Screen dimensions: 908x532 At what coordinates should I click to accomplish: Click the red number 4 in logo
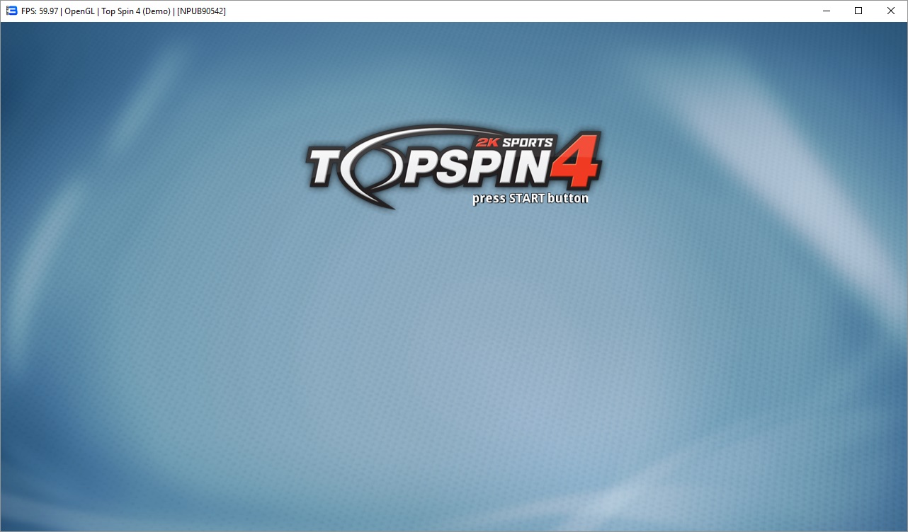[576, 161]
